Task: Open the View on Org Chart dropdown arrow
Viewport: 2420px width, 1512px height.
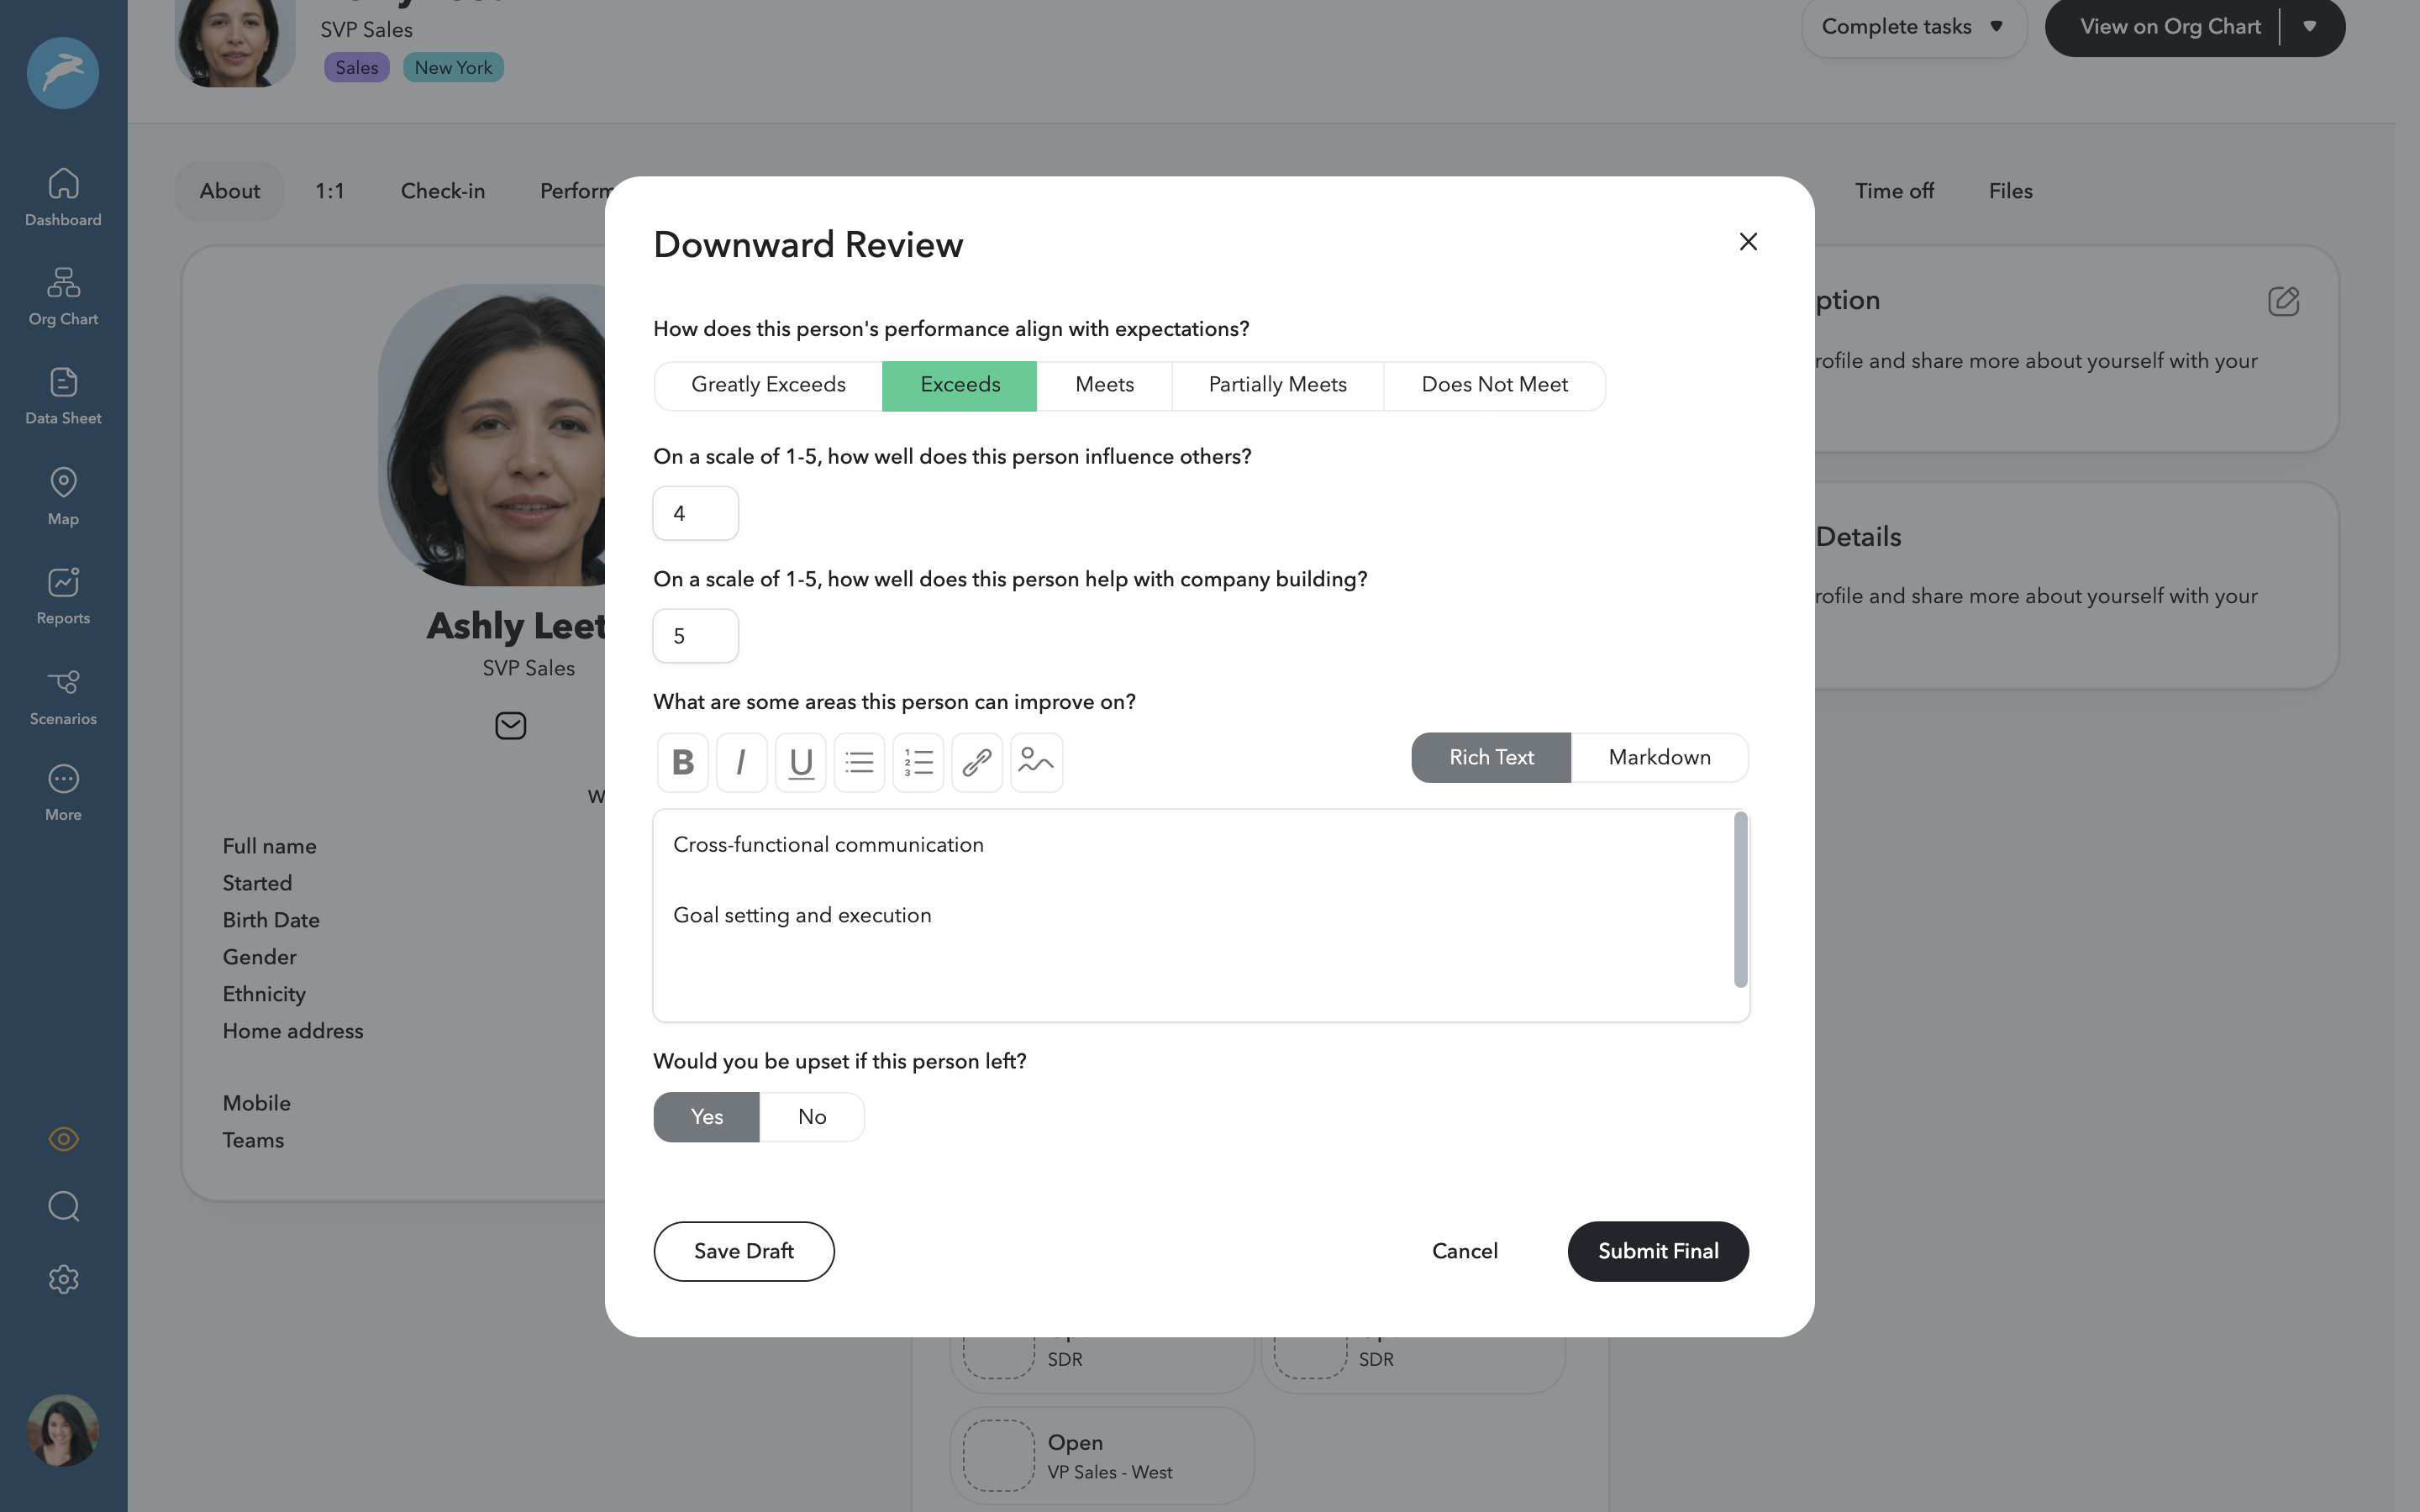Action: click(2310, 27)
